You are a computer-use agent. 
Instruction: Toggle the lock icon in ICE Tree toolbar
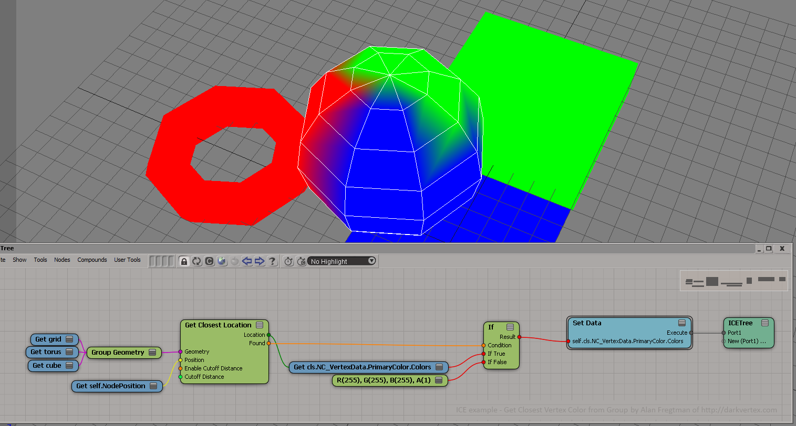point(184,261)
